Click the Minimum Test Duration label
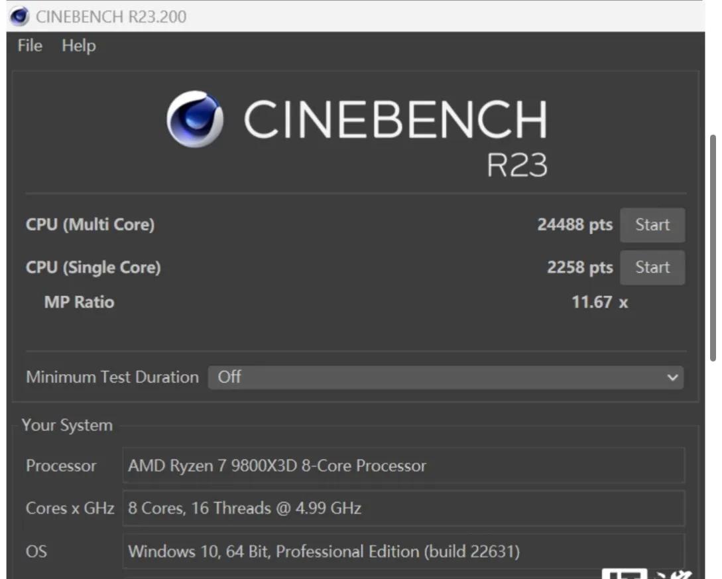This screenshot has height=579, width=722. coord(112,377)
